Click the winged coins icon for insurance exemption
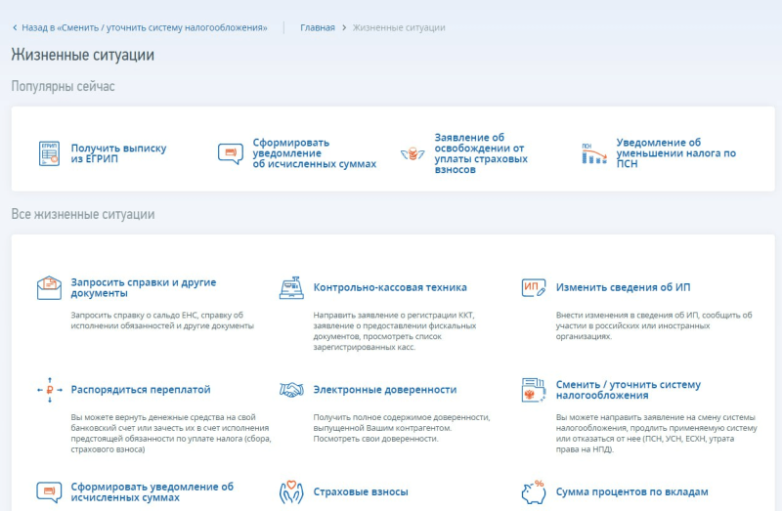Screen dimensions: 782x511 click(413, 153)
